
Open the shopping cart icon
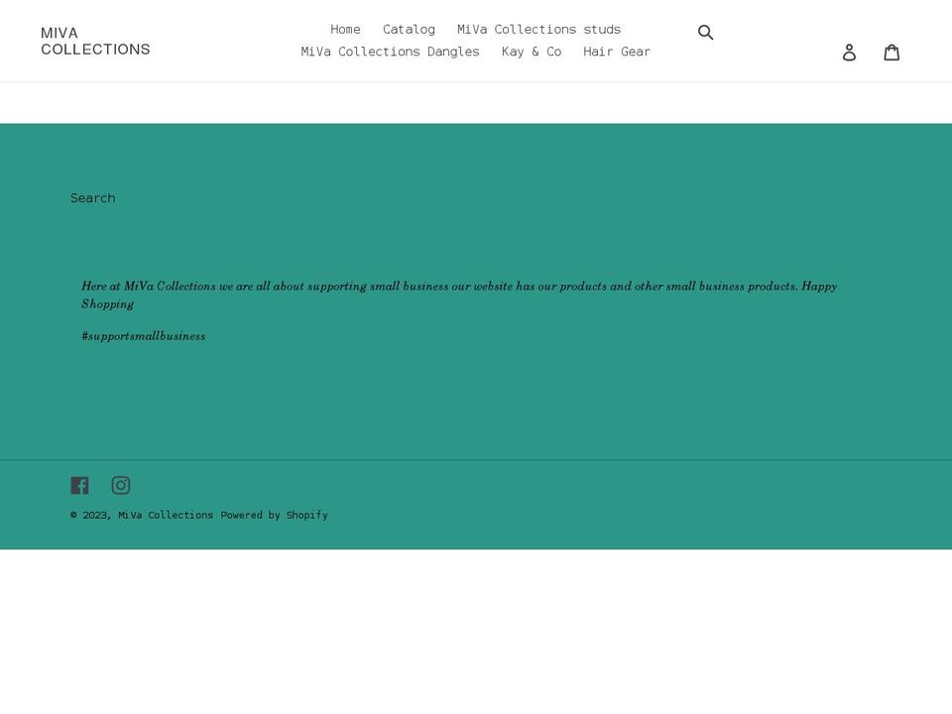[892, 52]
